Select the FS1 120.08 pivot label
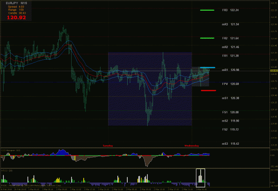 click(x=230, y=112)
